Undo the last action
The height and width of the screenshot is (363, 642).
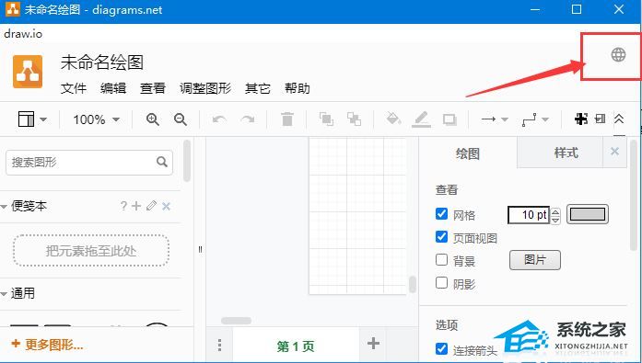(x=219, y=119)
